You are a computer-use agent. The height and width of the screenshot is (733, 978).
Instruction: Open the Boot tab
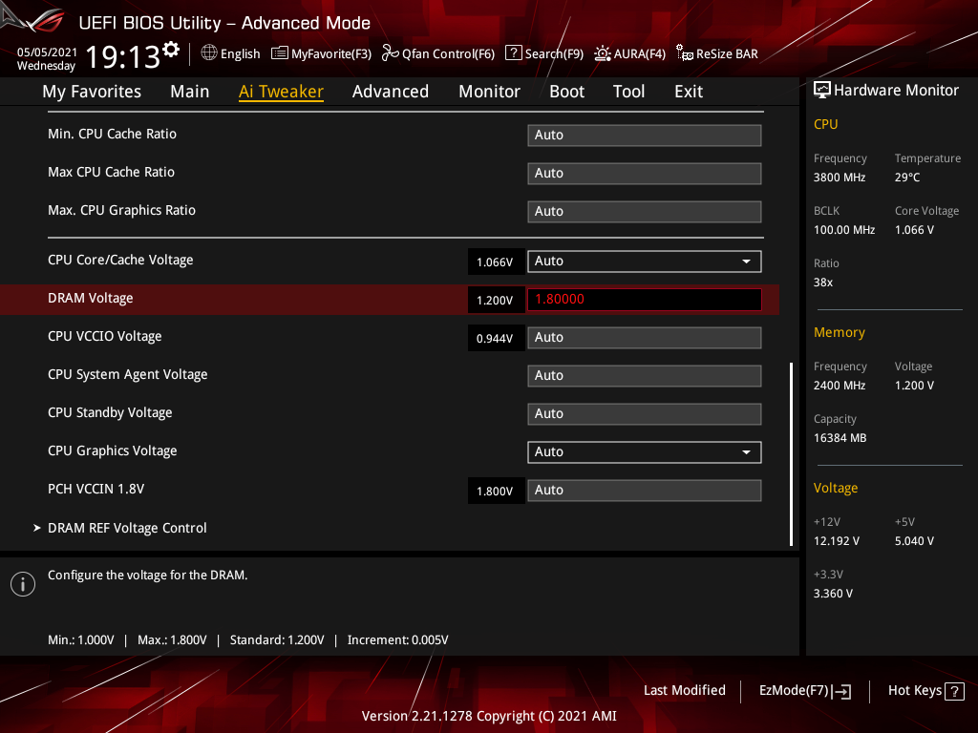pos(566,92)
